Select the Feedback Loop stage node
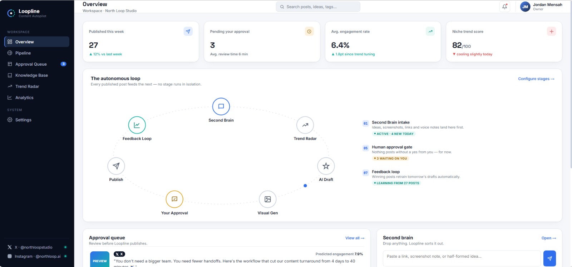 pos(137,125)
